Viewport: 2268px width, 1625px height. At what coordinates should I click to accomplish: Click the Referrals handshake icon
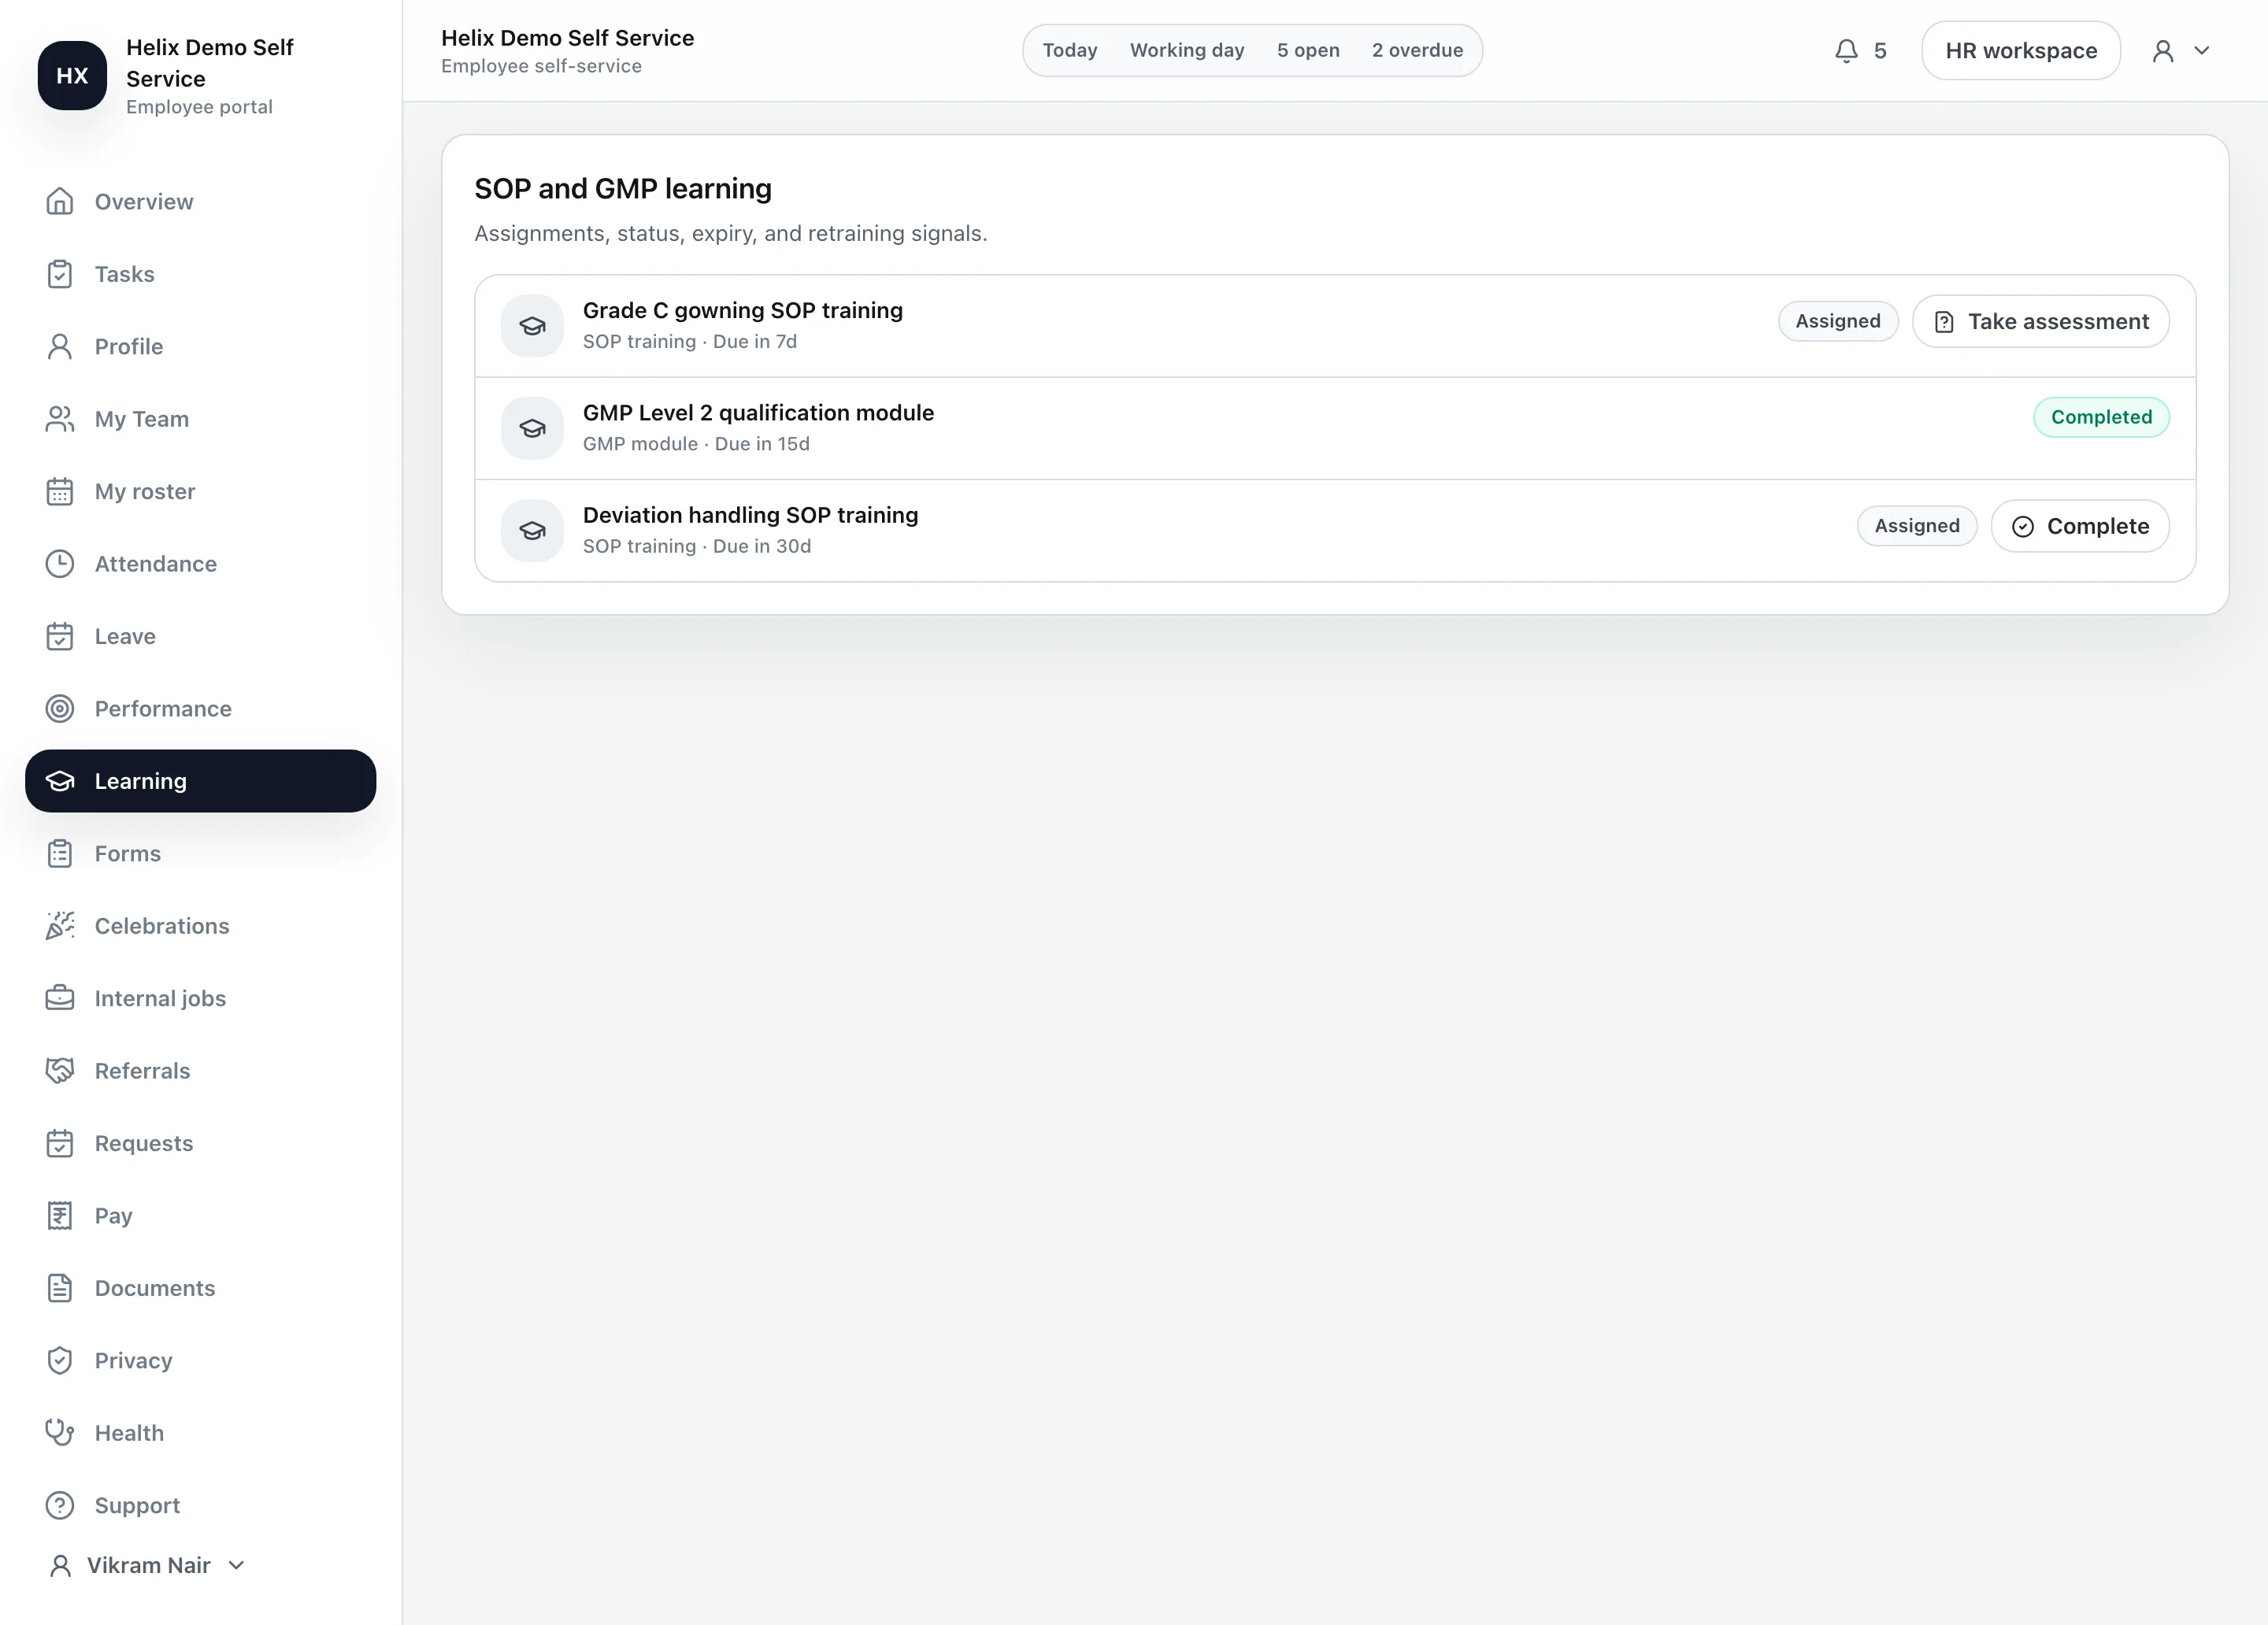(x=60, y=1071)
